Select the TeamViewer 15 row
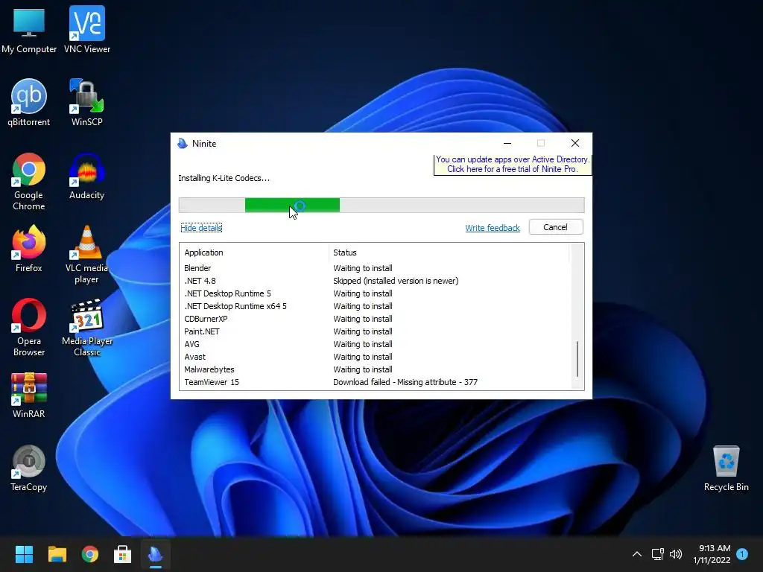The image size is (763, 572). 375,382
